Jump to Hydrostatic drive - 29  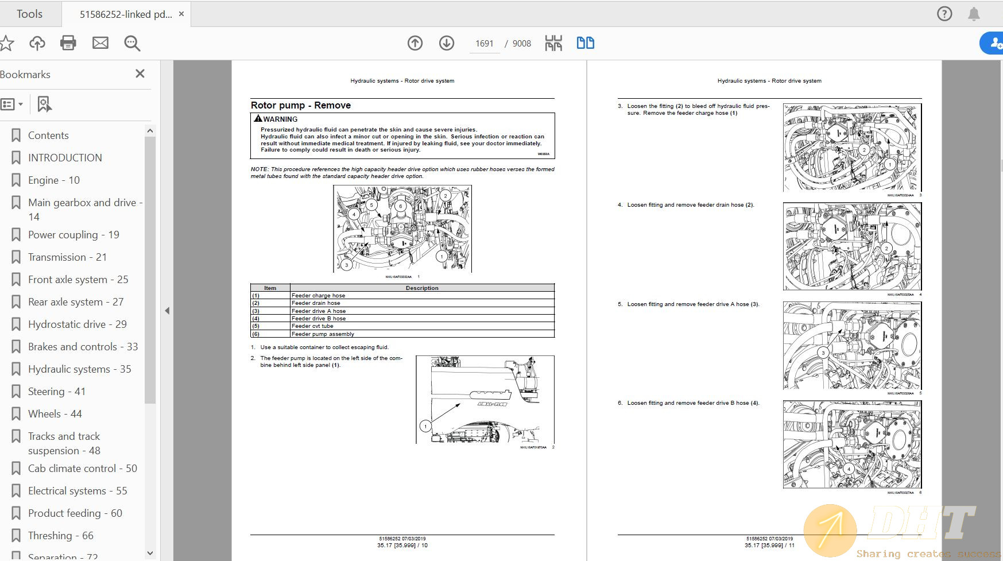coord(78,324)
